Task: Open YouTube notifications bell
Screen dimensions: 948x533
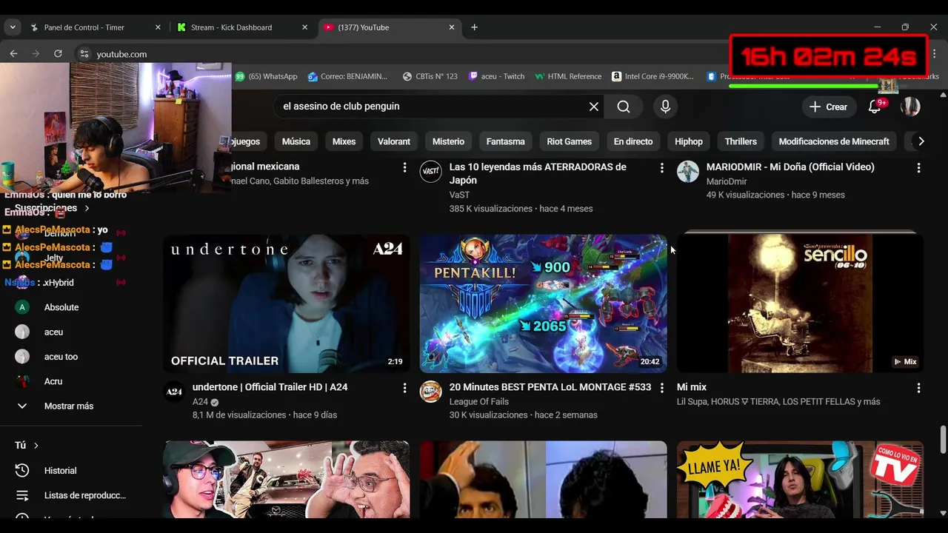Action: pos(875,107)
